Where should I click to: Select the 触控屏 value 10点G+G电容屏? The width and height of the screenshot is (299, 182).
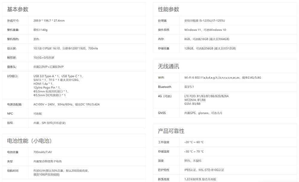pos(44,58)
